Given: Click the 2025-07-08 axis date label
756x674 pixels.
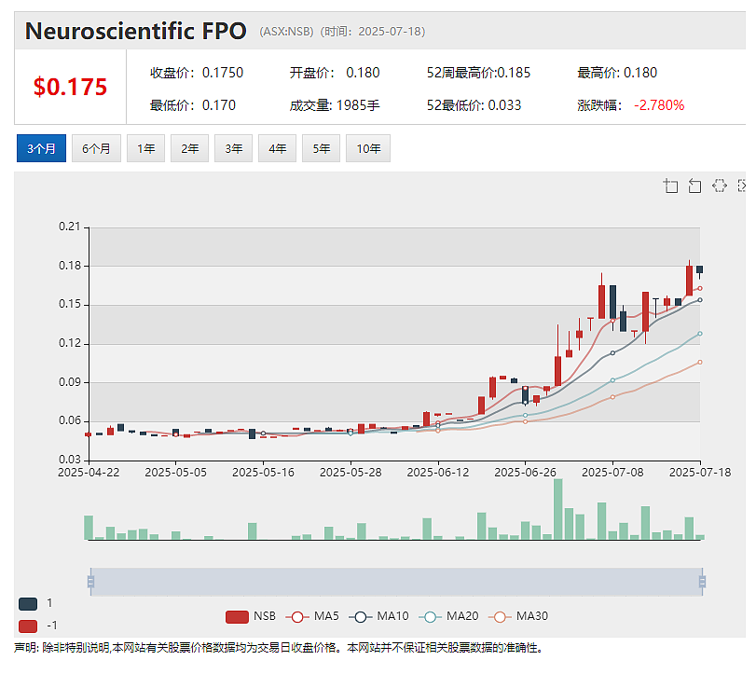Looking at the screenshot, I should (x=612, y=473).
